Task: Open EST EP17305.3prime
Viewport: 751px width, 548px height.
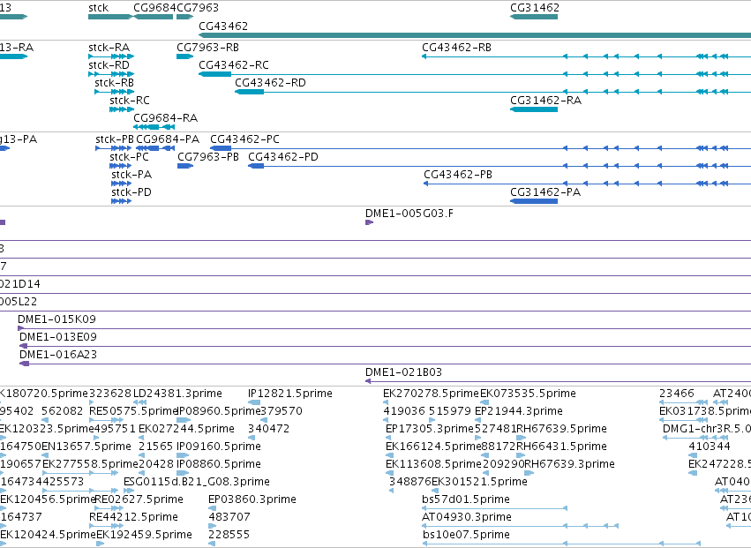Action: pos(430,429)
